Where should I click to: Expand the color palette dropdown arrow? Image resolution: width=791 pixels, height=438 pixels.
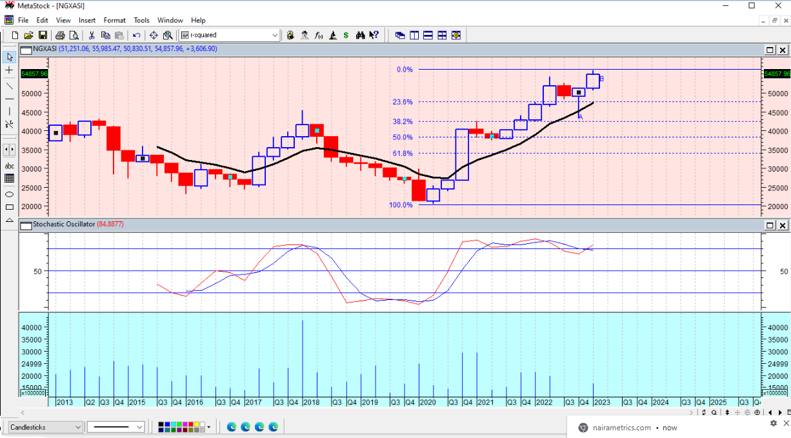pos(209,426)
